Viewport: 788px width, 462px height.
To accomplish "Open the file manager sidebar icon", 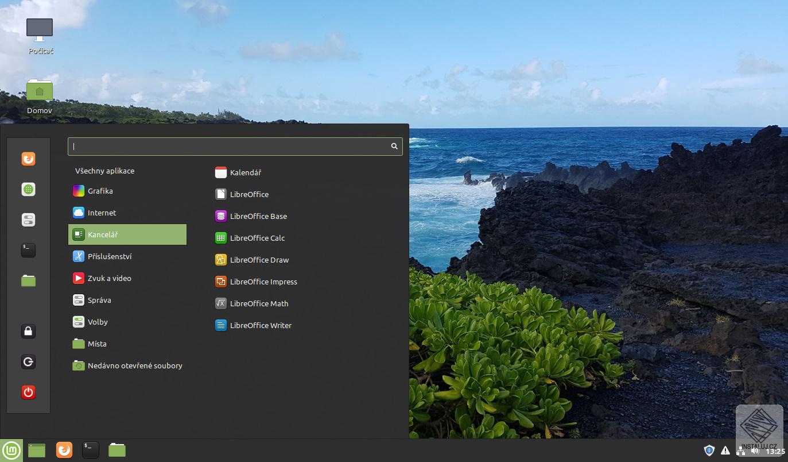I will (28, 280).
